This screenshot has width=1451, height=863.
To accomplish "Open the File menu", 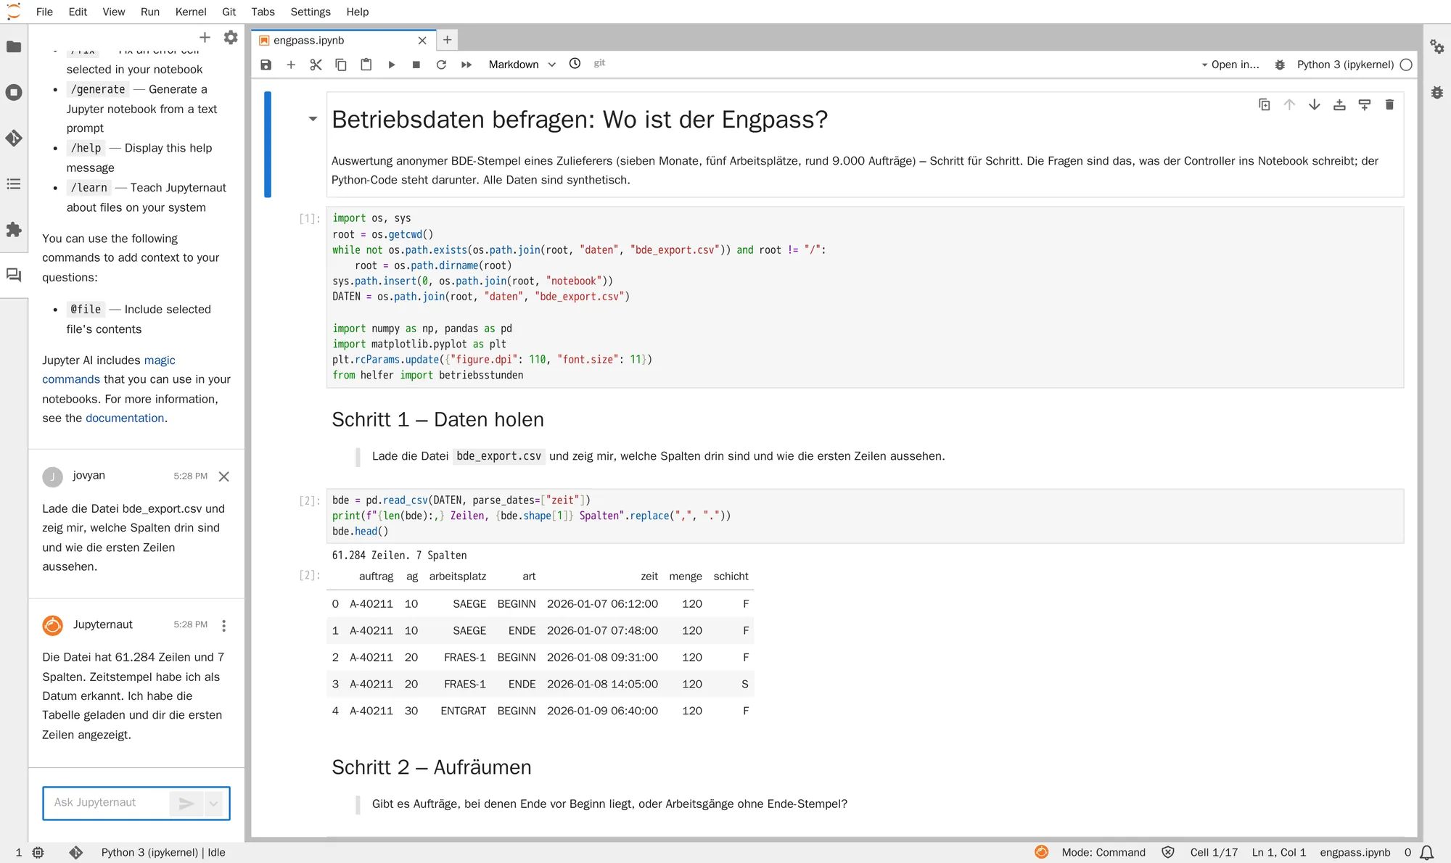I will [x=44, y=12].
